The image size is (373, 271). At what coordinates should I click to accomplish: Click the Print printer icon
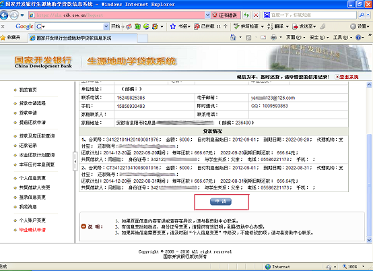(274, 38)
